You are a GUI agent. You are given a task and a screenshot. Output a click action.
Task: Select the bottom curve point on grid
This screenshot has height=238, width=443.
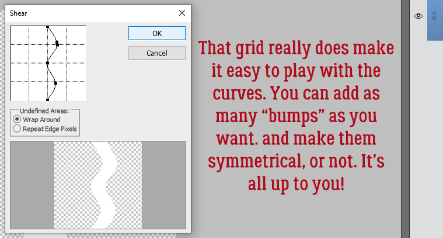(x=47, y=100)
